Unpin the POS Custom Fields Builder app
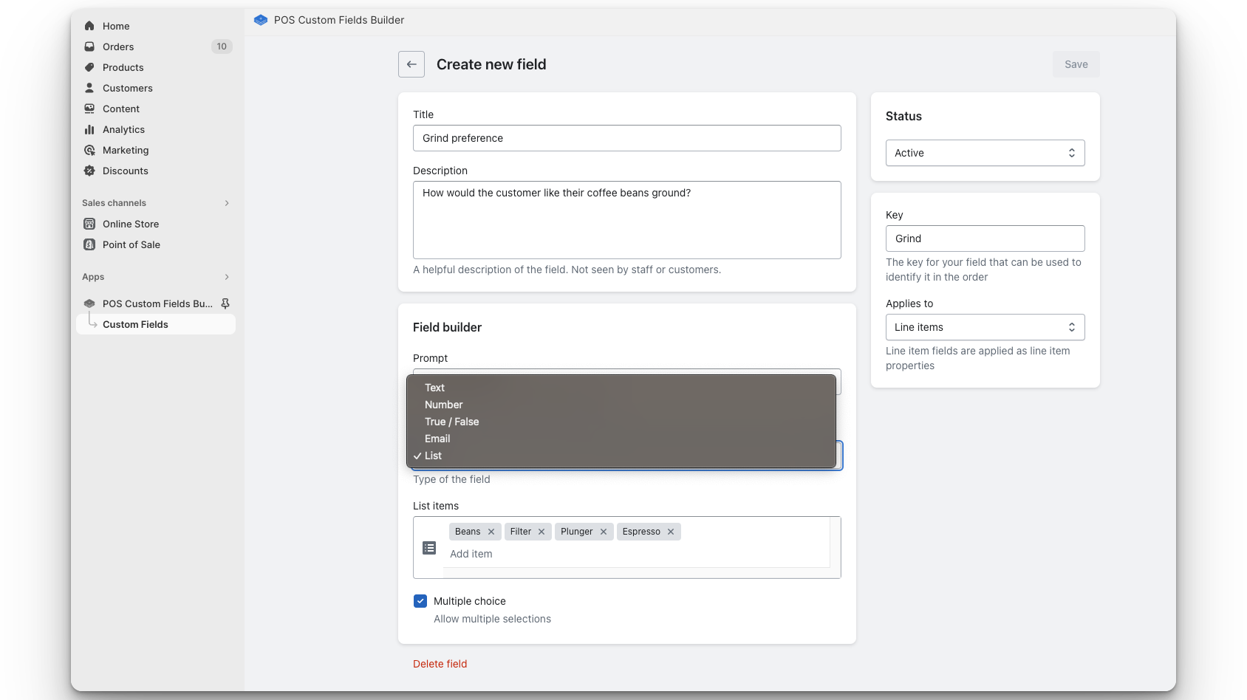 click(227, 303)
